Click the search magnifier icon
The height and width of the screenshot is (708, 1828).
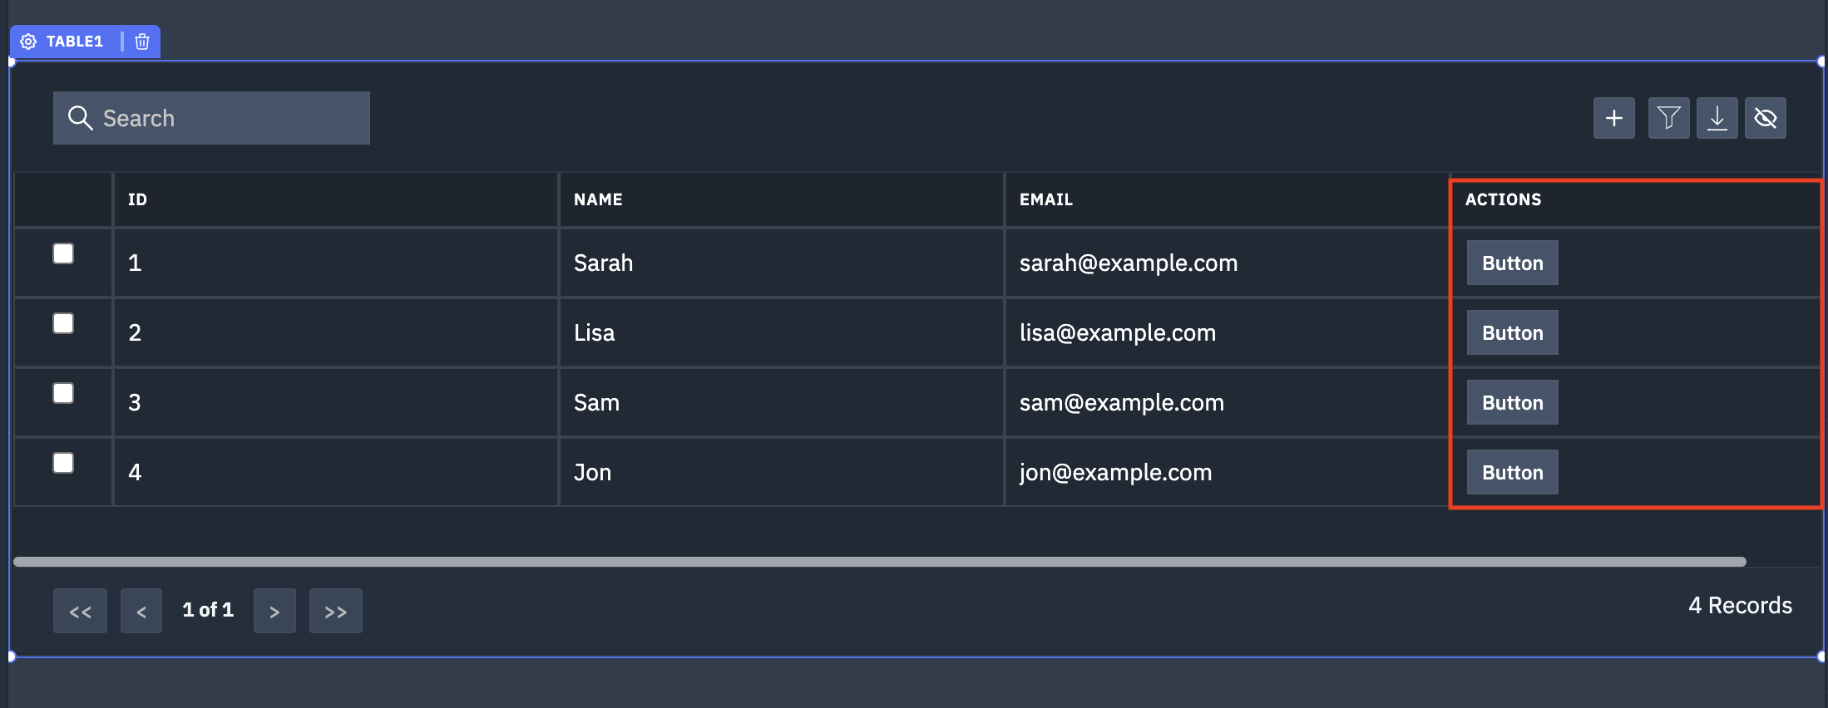[x=81, y=117]
